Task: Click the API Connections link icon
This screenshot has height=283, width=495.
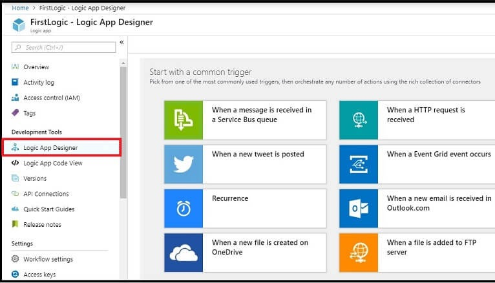Action: coord(15,193)
